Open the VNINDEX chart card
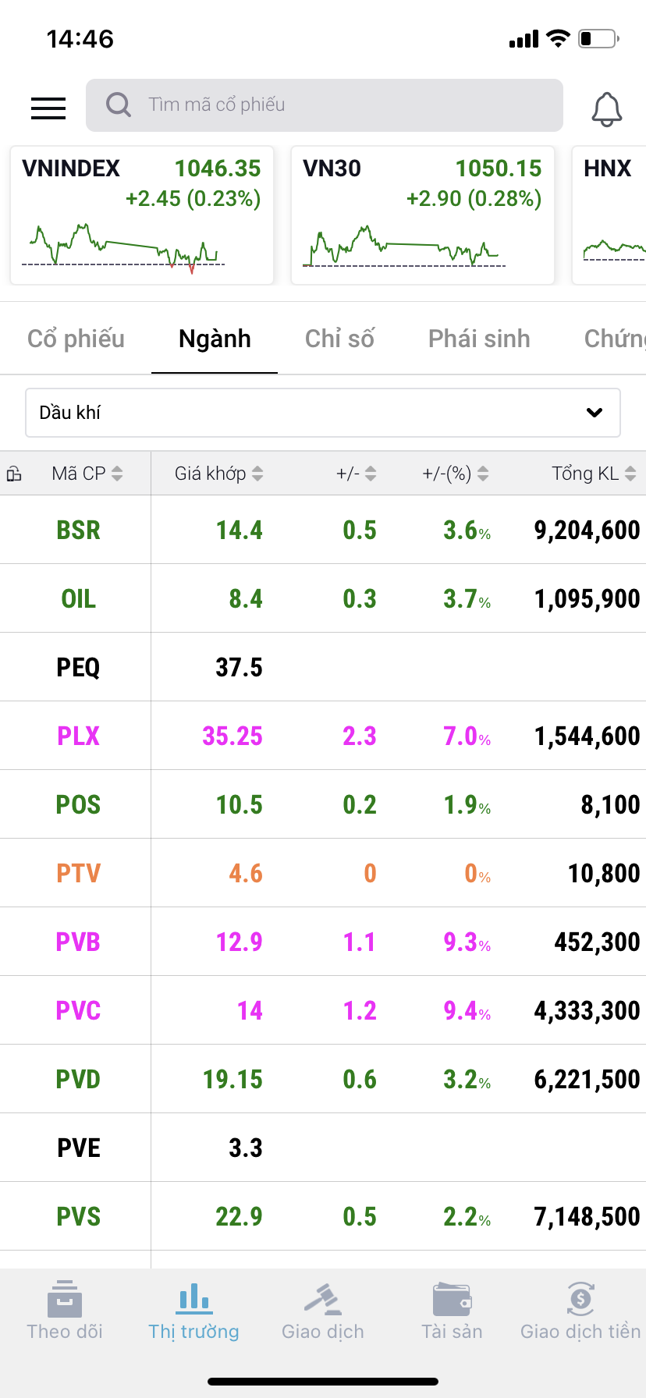 [x=142, y=215]
